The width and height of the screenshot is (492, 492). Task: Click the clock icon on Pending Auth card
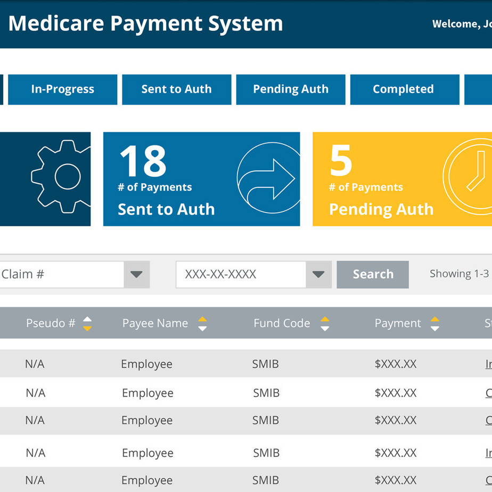click(467, 177)
